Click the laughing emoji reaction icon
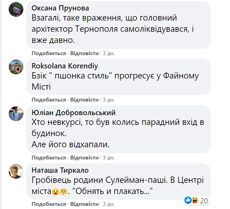The width and height of the screenshot is (230, 209). pos(194,200)
